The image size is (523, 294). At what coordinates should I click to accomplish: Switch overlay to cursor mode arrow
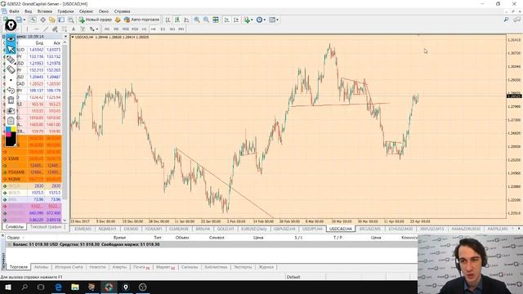tap(11, 49)
